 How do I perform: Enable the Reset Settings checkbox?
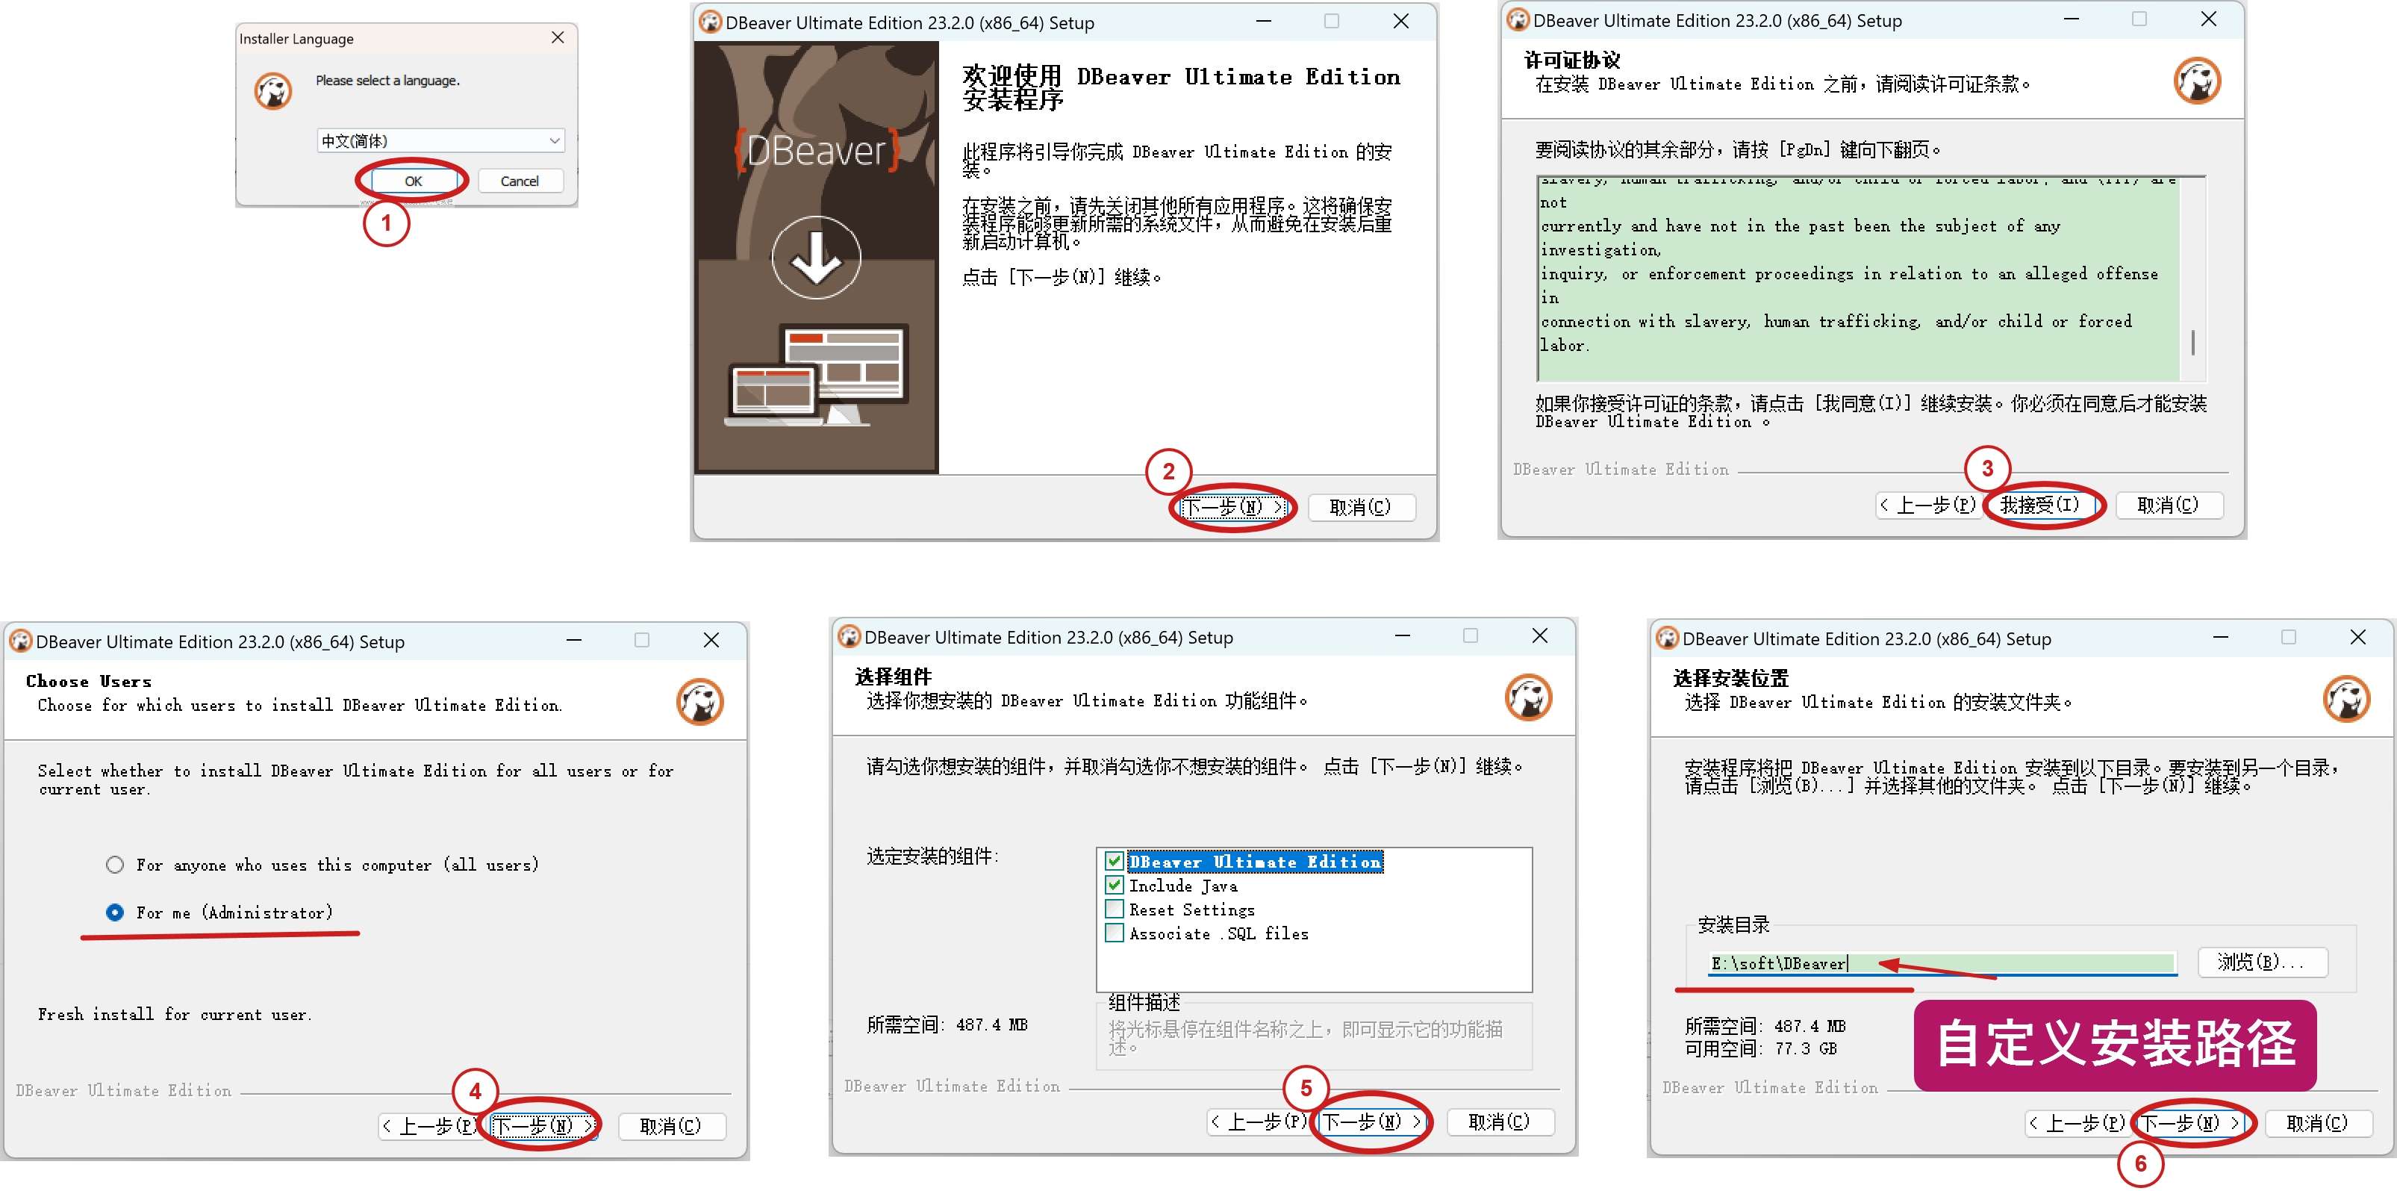coord(1114,909)
